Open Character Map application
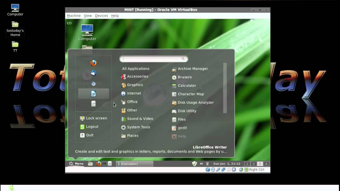The width and height of the screenshot is (340, 191). click(188, 94)
